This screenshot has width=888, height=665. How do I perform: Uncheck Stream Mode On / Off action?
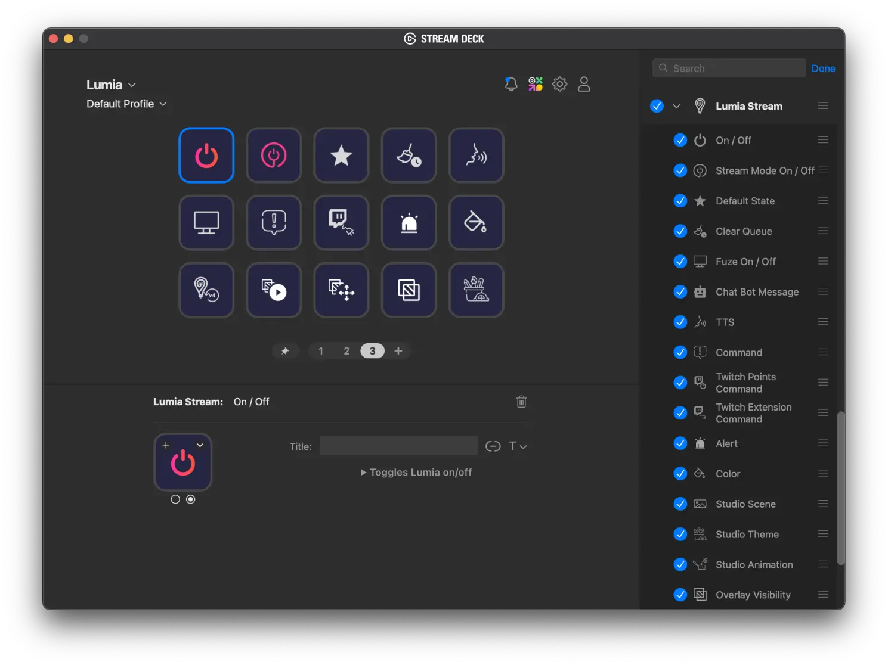tap(680, 170)
